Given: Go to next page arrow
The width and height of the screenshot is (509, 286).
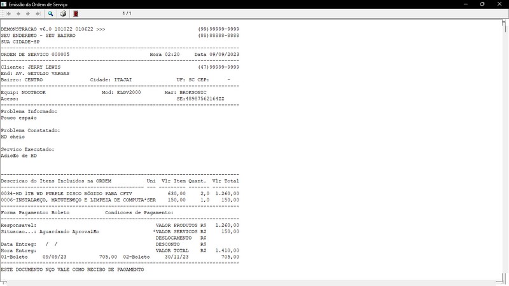Looking at the screenshot, I should pyautogui.click(x=28, y=13).
